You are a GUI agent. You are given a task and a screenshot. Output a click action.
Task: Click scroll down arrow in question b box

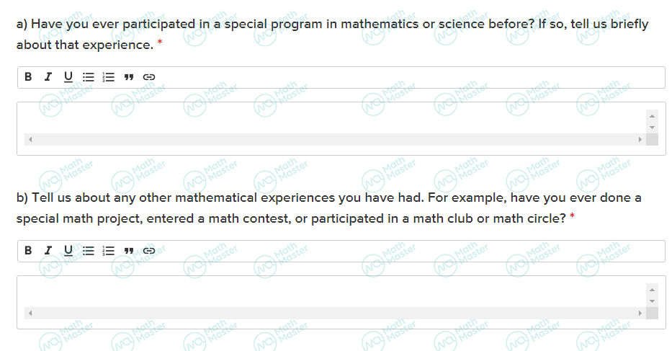click(652, 301)
